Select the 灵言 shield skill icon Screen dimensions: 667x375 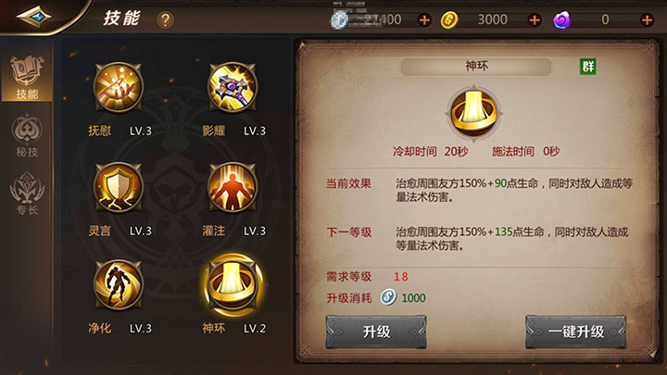pyautogui.click(x=119, y=187)
